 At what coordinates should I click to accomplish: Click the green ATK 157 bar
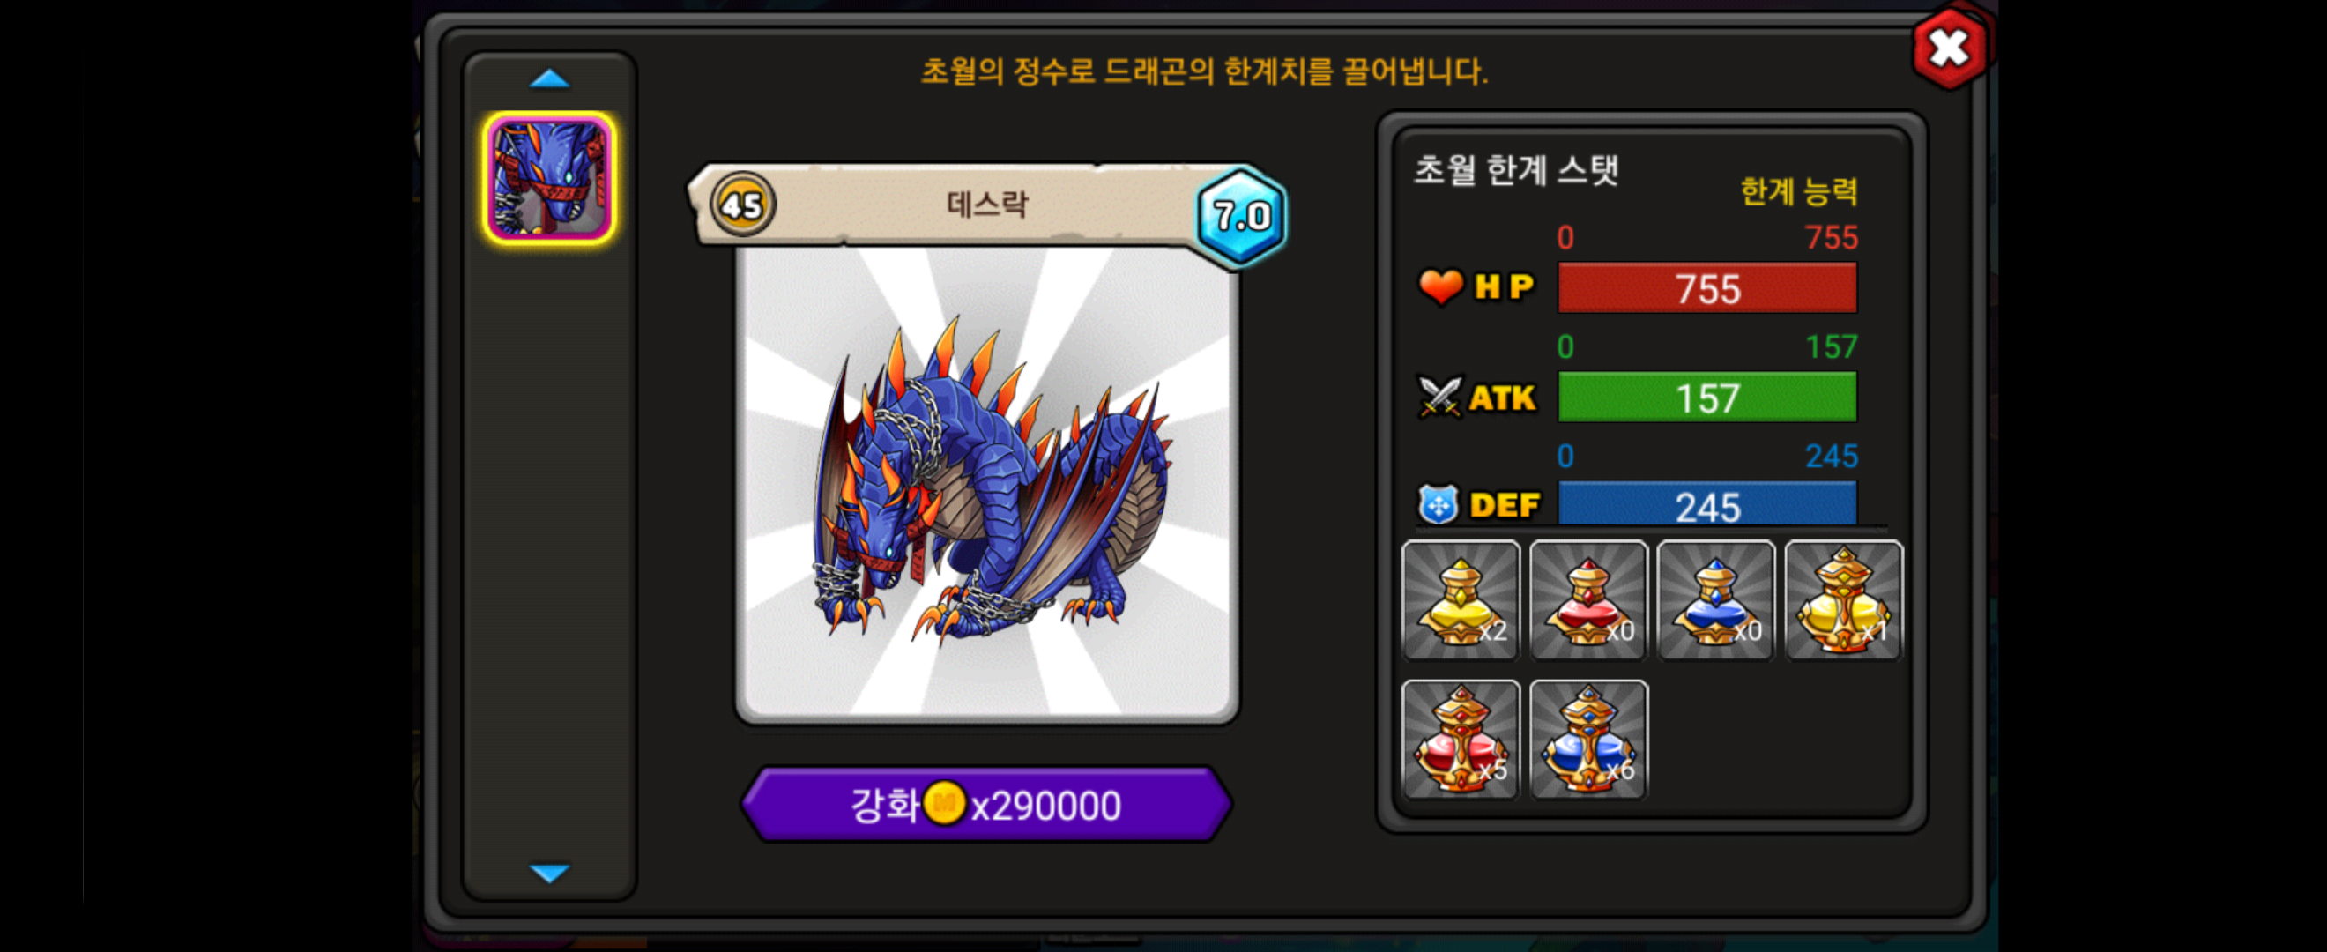pyautogui.click(x=1707, y=398)
